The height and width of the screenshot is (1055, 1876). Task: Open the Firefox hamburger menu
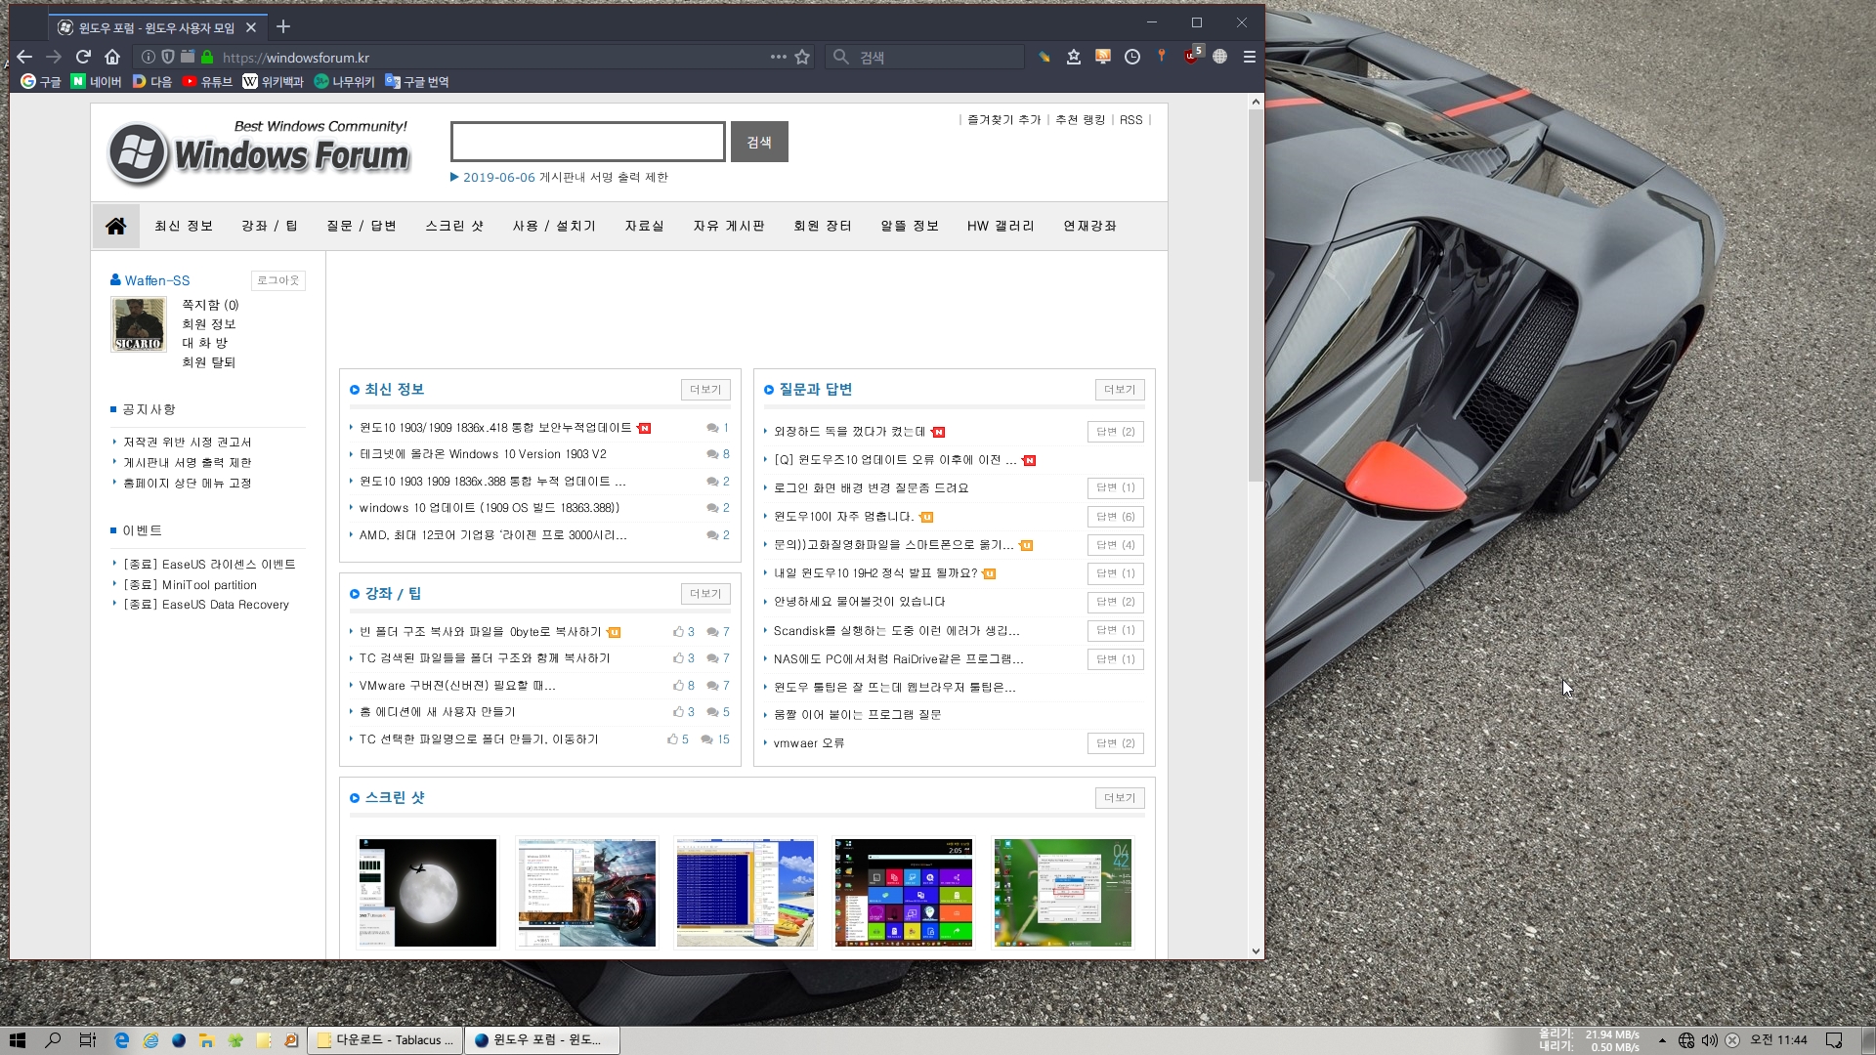[1249, 57]
